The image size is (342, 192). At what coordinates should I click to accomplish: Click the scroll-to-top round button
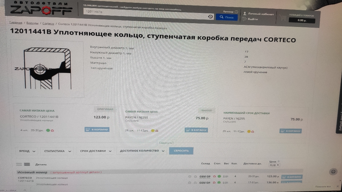click(333, 172)
